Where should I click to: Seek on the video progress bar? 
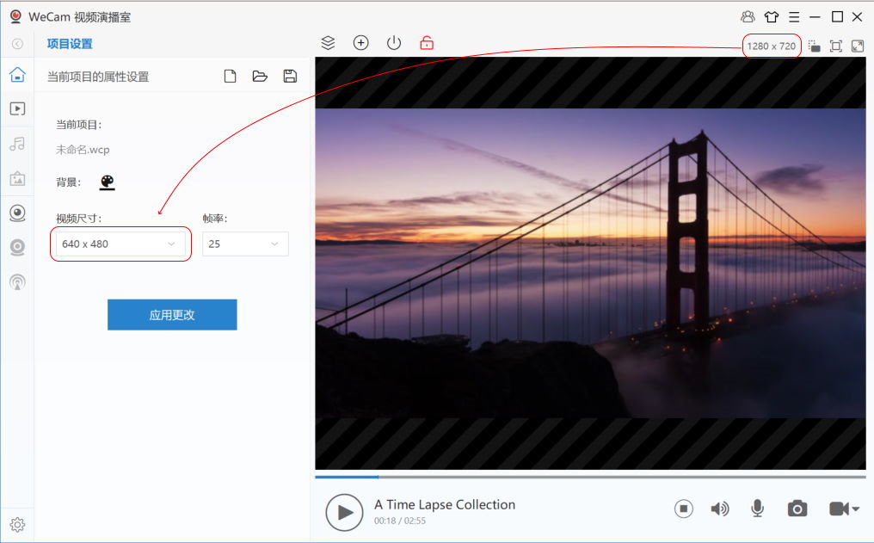point(590,476)
